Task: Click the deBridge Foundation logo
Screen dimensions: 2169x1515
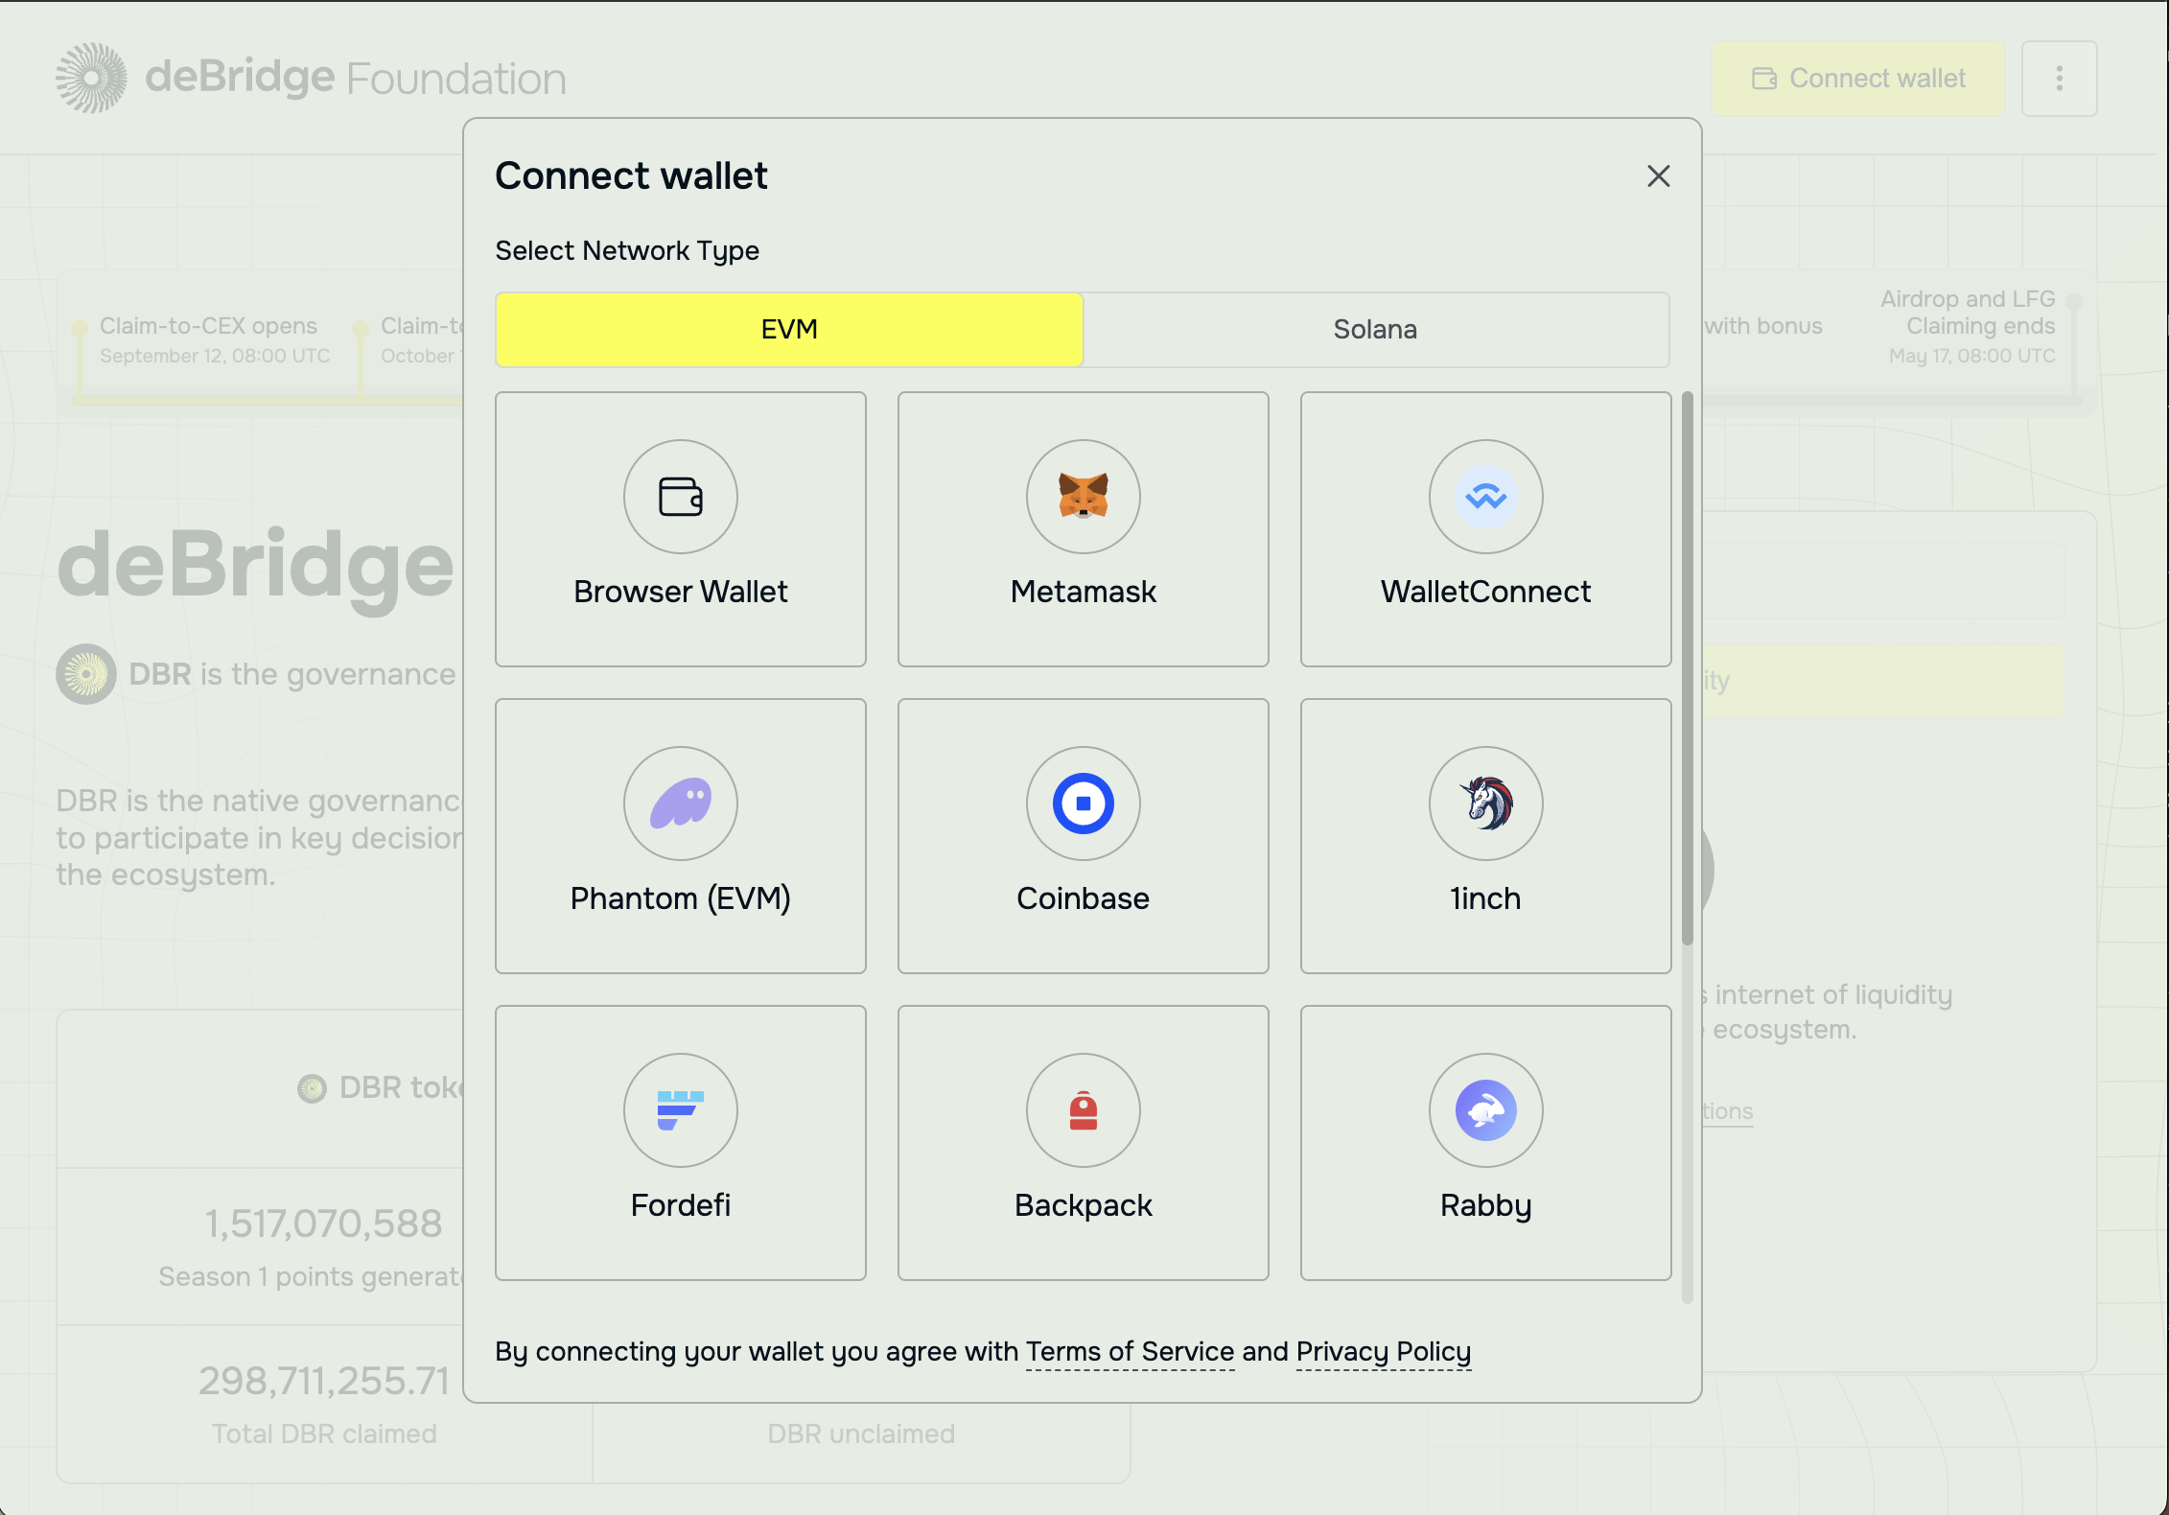Action: click(311, 78)
